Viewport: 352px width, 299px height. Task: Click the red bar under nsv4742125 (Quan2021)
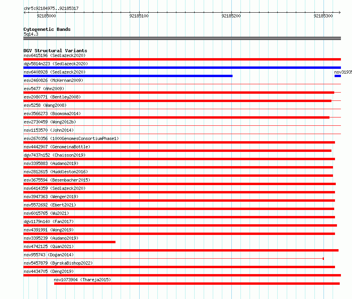[x=181, y=250]
